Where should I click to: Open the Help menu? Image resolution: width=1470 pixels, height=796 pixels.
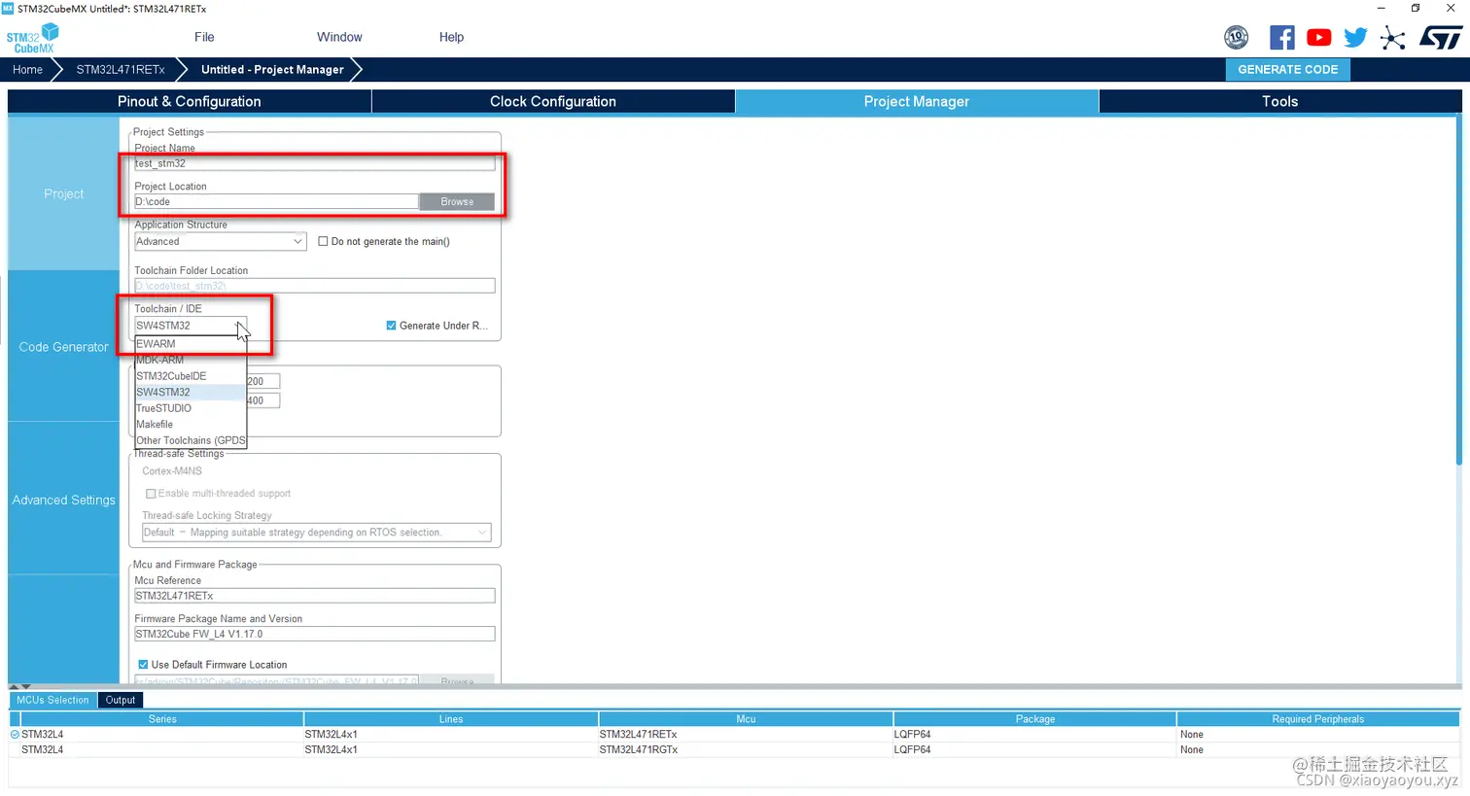click(451, 37)
